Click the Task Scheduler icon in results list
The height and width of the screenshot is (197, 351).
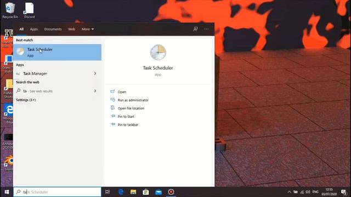tap(20, 51)
